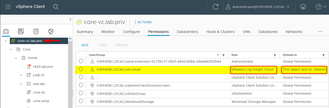
Task: Click the core-dc VM icon
Action: click(x=29, y=92)
